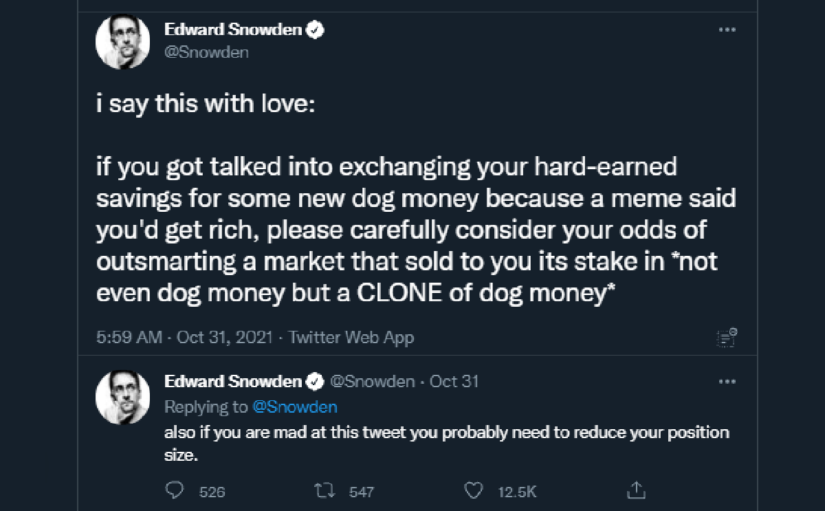
Task: Open Edward Snowden's avatar on the main tweet
Action: [x=122, y=43]
